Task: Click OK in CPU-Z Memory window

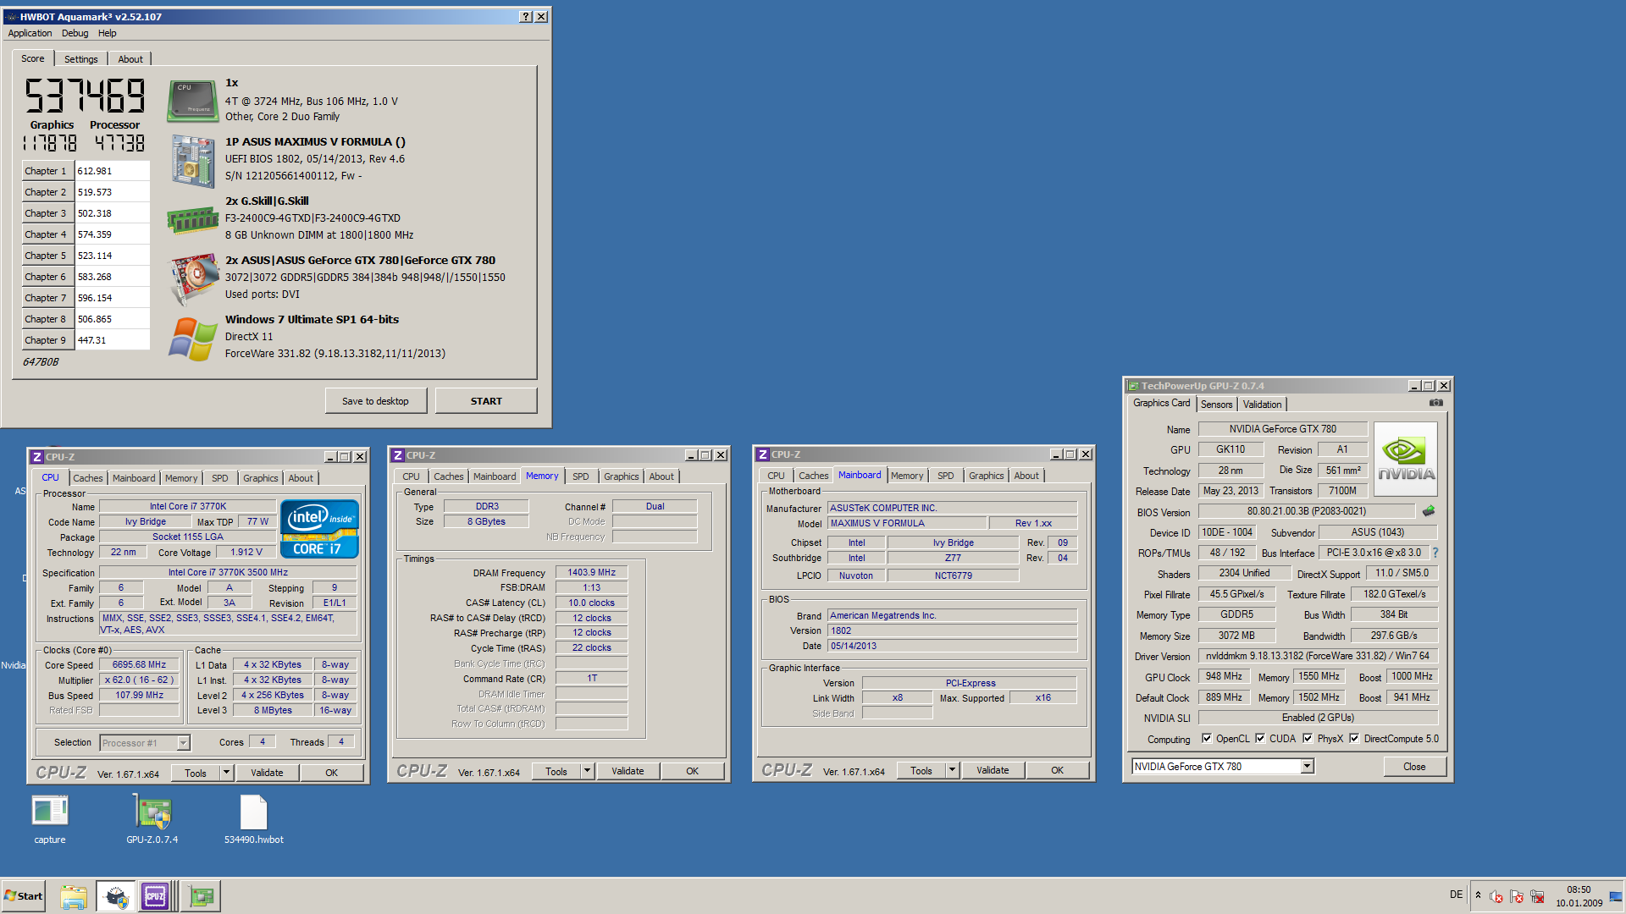Action: (692, 771)
